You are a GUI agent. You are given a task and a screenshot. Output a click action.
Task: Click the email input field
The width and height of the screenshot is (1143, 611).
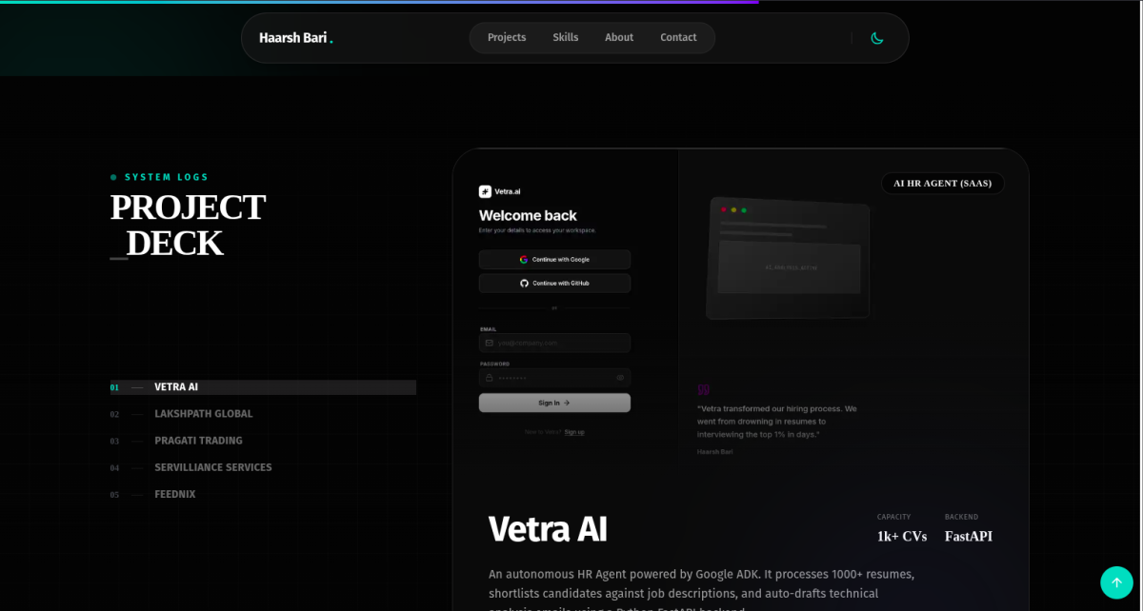click(x=554, y=343)
